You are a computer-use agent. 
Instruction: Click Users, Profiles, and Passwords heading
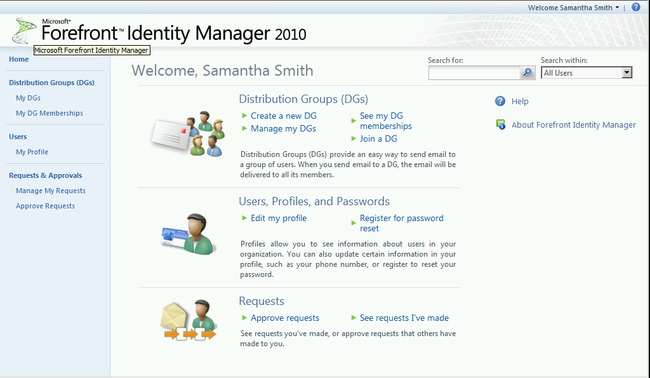coord(314,201)
